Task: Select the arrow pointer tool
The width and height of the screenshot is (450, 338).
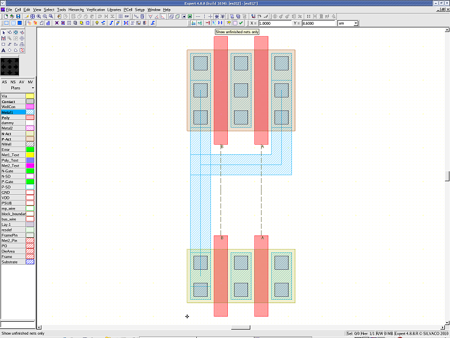Action: (3, 32)
